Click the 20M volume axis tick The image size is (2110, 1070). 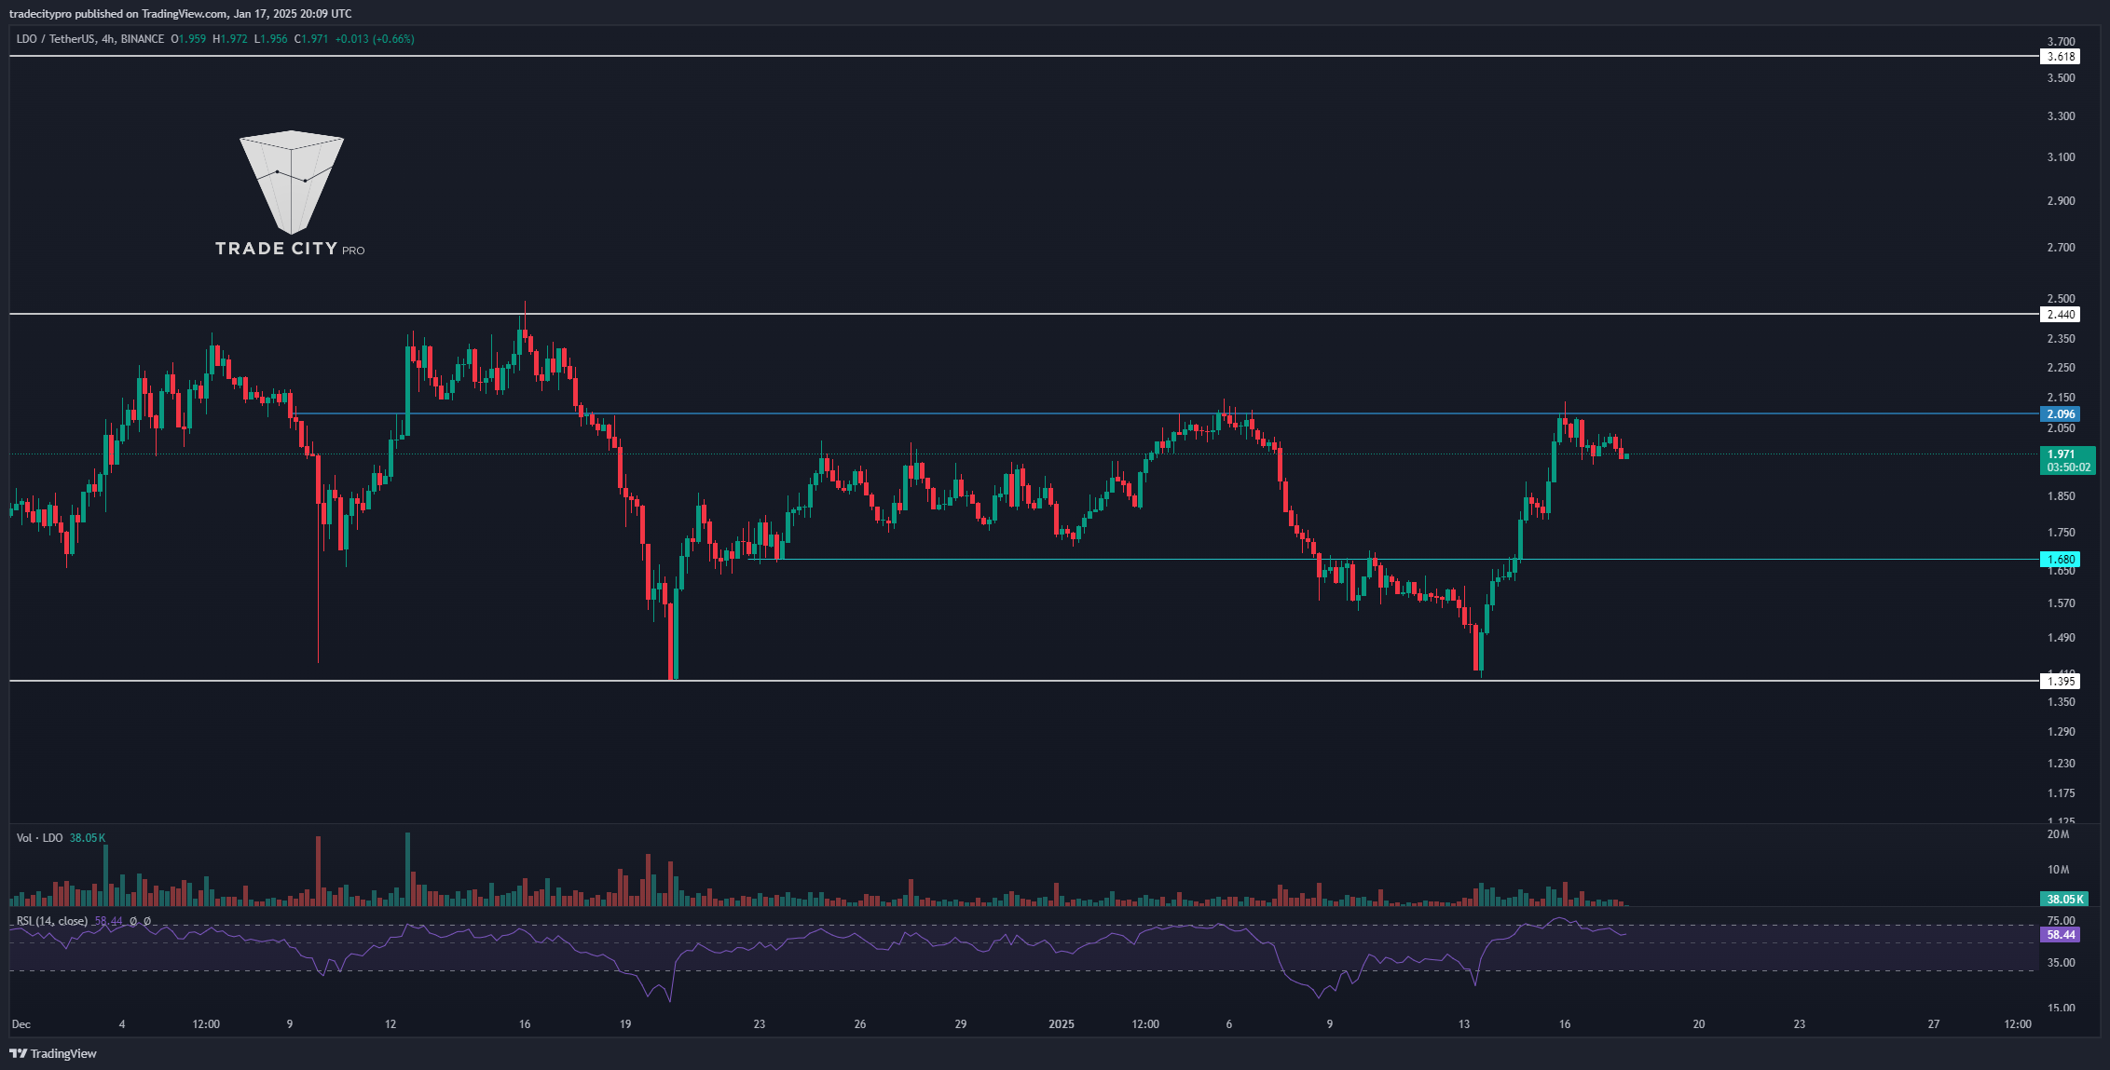pyautogui.click(x=2058, y=834)
